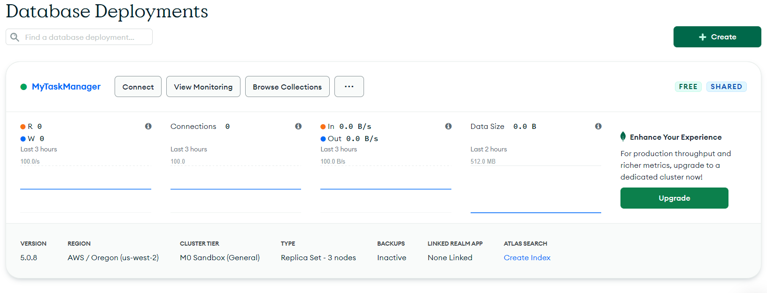Click the CLUSTER TIER header
767x293 pixels.
200,244
